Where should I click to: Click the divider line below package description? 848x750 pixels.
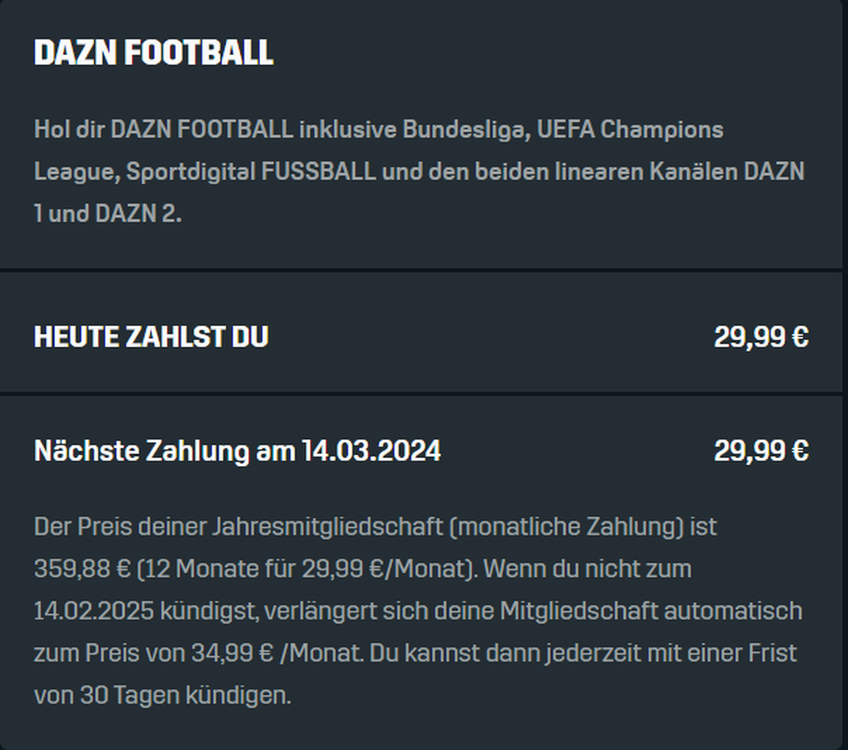(421, 270)
